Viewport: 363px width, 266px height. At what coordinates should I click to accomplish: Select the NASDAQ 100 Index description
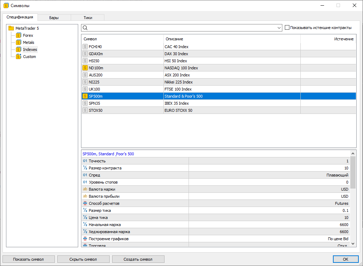coord(181,68)
